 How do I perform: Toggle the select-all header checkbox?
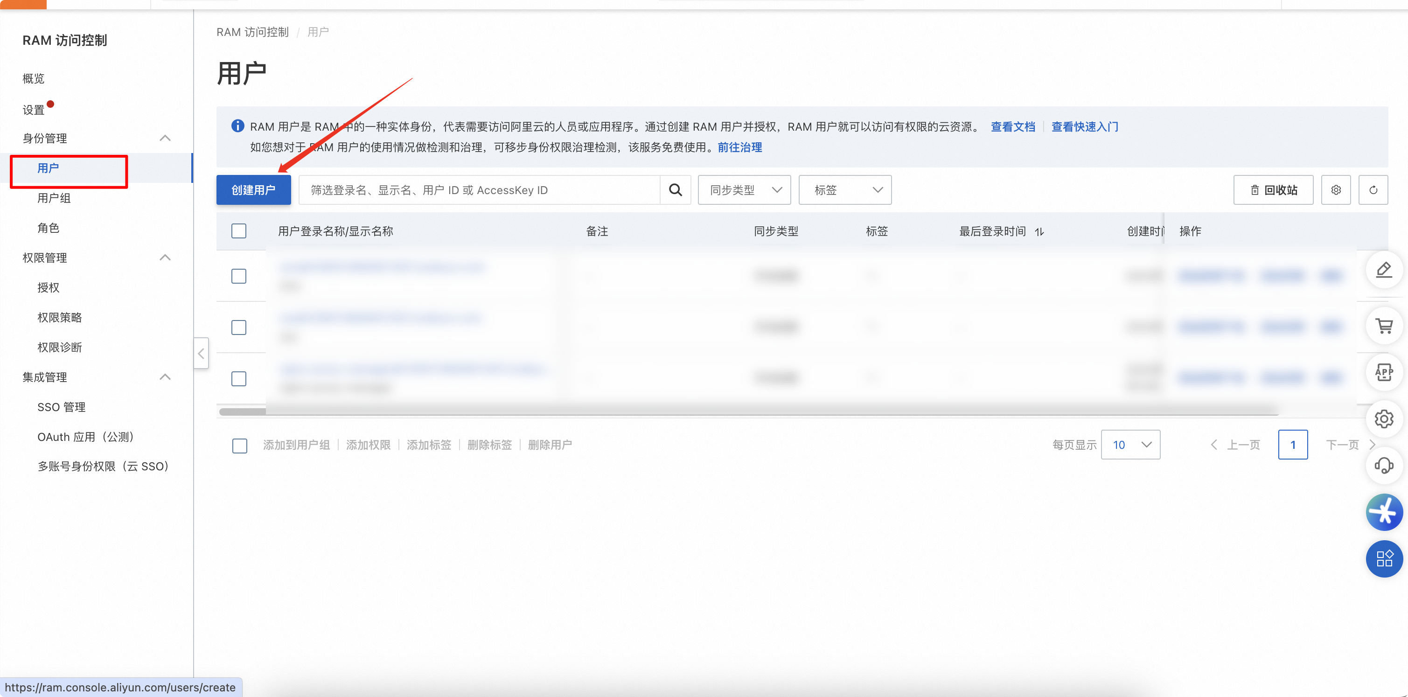[239, 231]
